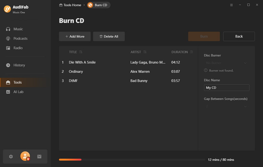Click the disc capacity progress bar
The image size is (263, 167).
coord(132,160)
